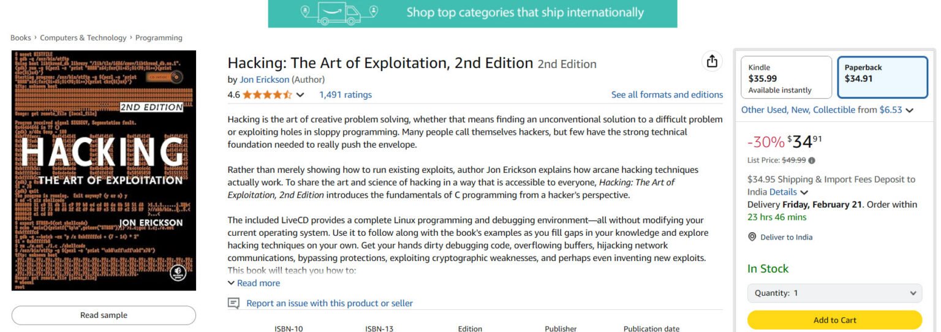Open the Jon Erickson author link

click(x=264, y=80)
